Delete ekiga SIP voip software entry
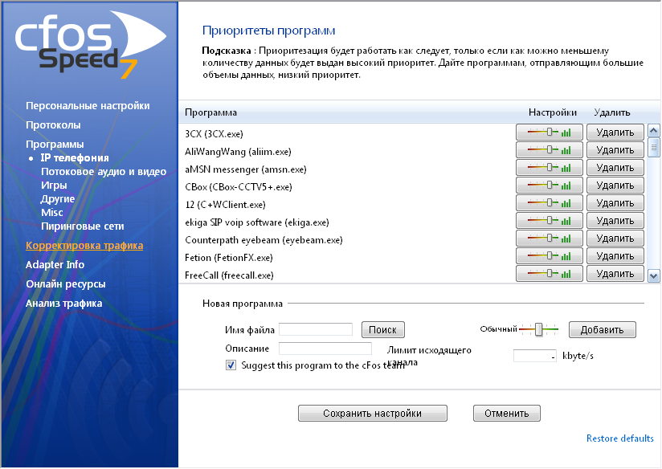 615,221
